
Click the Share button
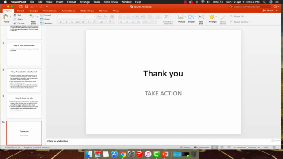[x=268, y=11]
